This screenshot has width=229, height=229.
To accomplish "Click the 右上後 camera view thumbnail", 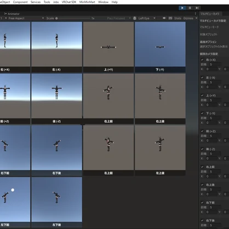I will [160, 96].
